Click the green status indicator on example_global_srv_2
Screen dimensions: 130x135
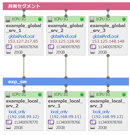[x=82, y=19]
